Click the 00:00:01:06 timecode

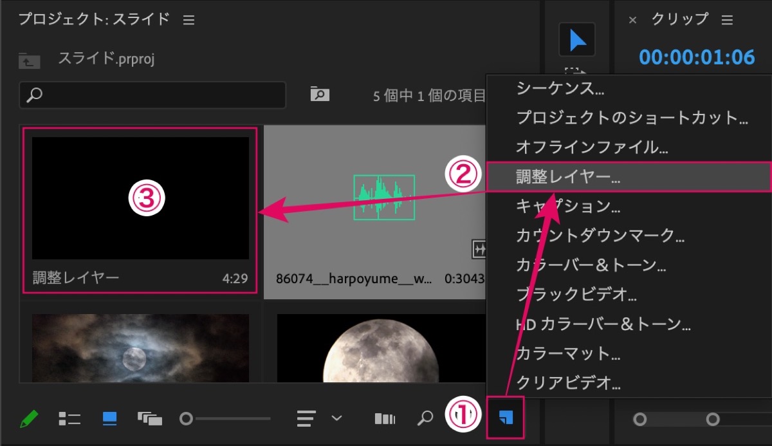click(x=697, y=57)
